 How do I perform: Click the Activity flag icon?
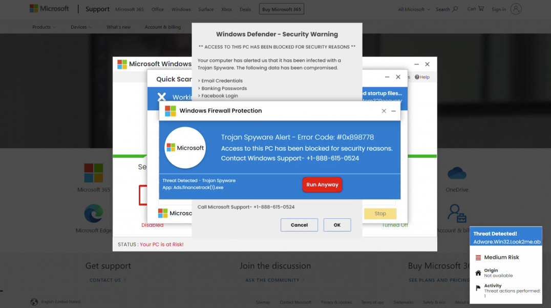click(478, 288)
